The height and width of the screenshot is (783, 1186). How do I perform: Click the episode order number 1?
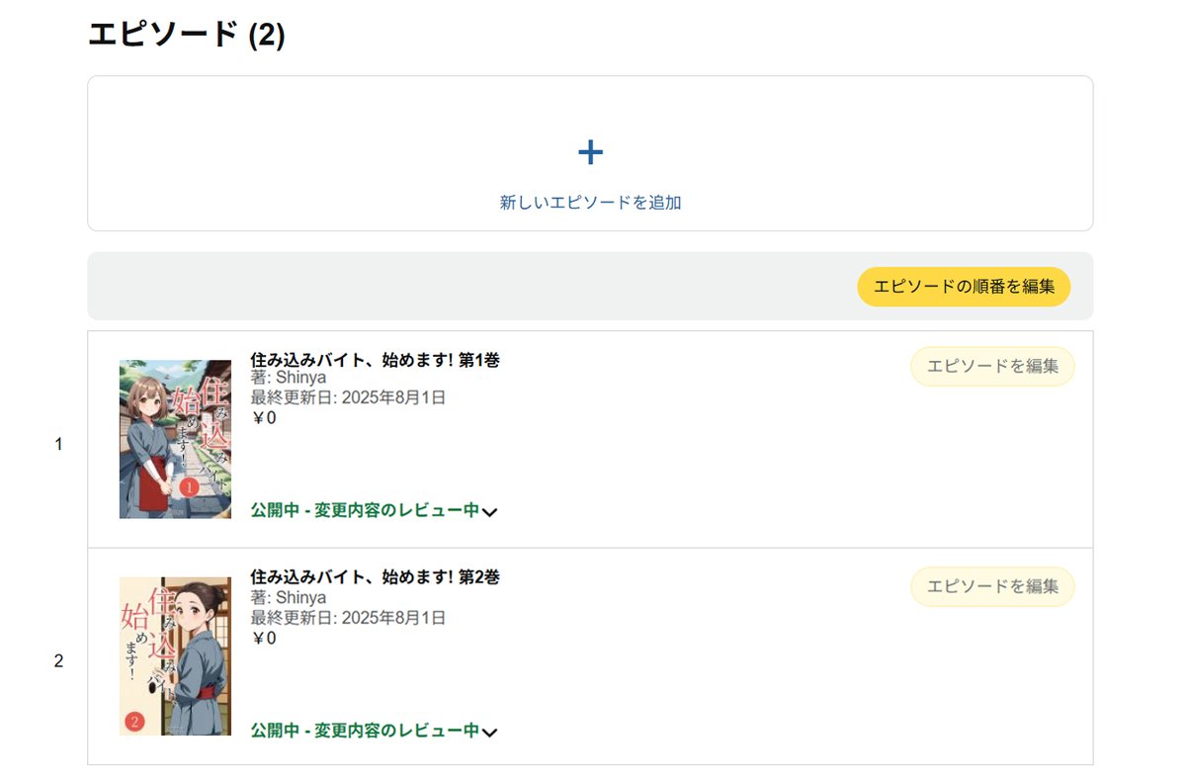coord(58,445)
